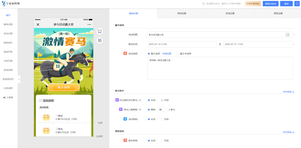
Task: Set 活动密码 to 开启
Action: click(x=162, y=119)
